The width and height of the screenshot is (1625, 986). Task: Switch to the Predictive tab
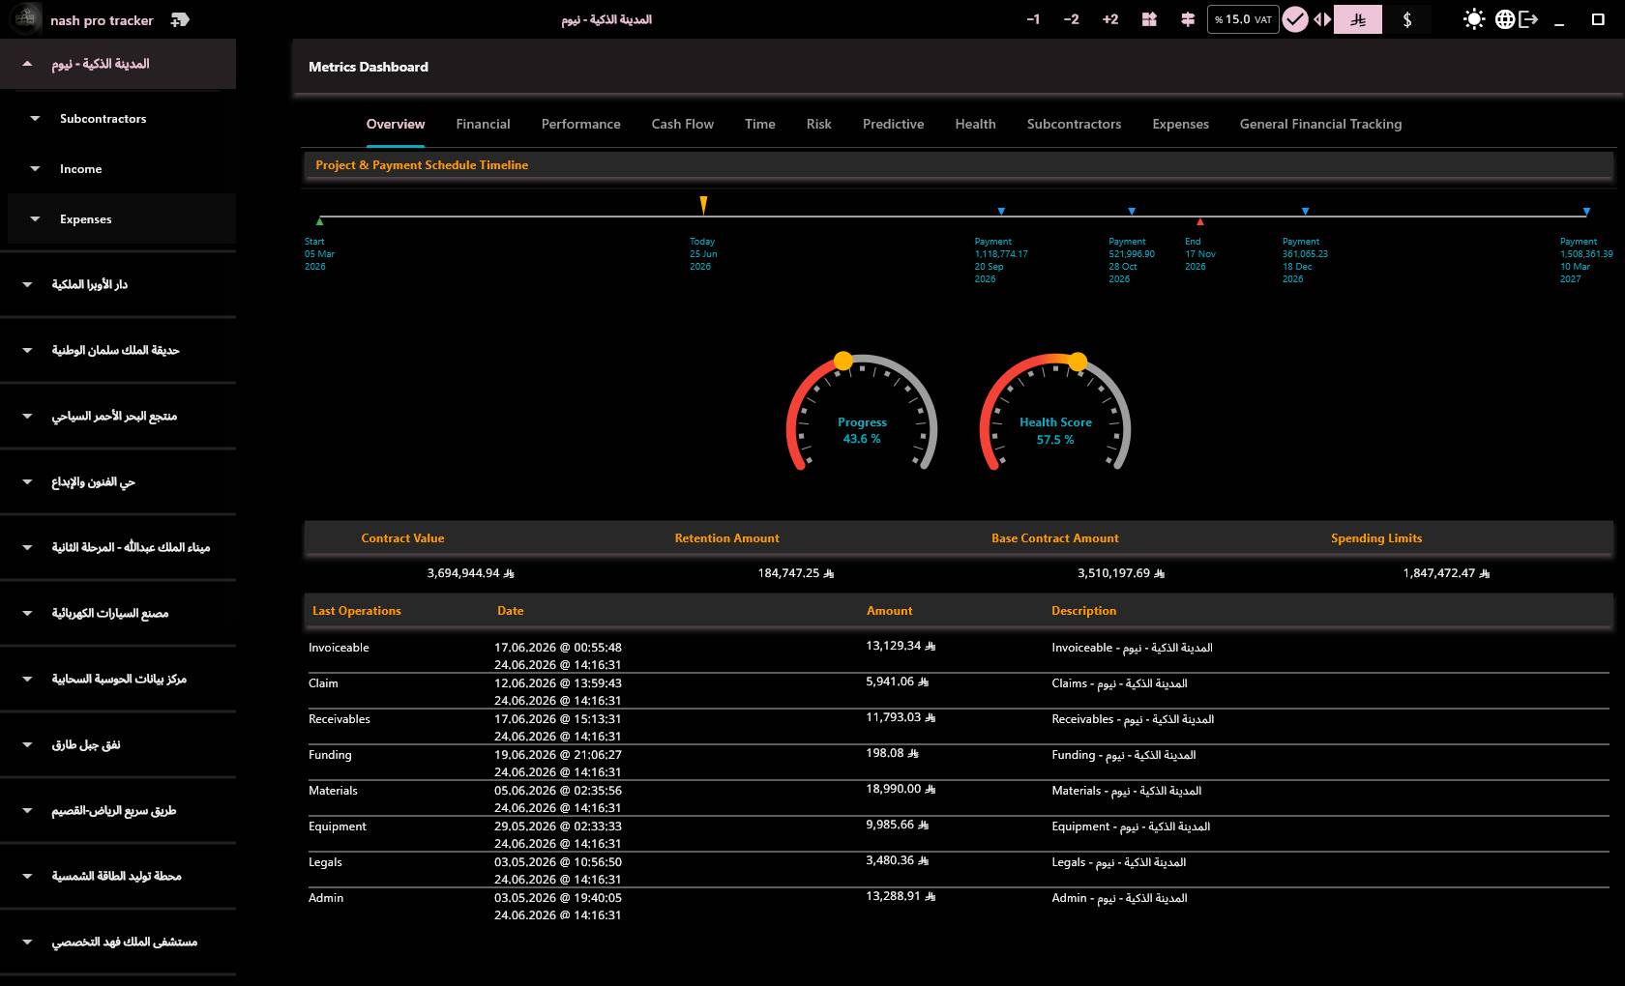(x=894, y=124)
